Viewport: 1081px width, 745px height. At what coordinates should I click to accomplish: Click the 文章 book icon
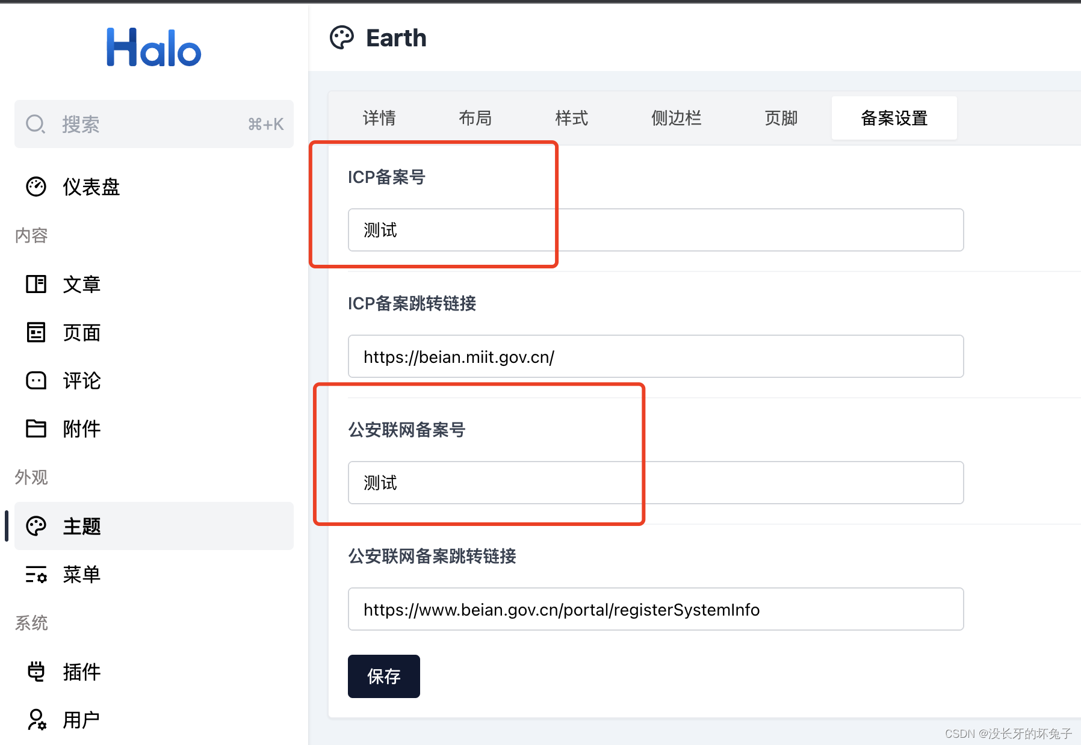coord(36,284)
